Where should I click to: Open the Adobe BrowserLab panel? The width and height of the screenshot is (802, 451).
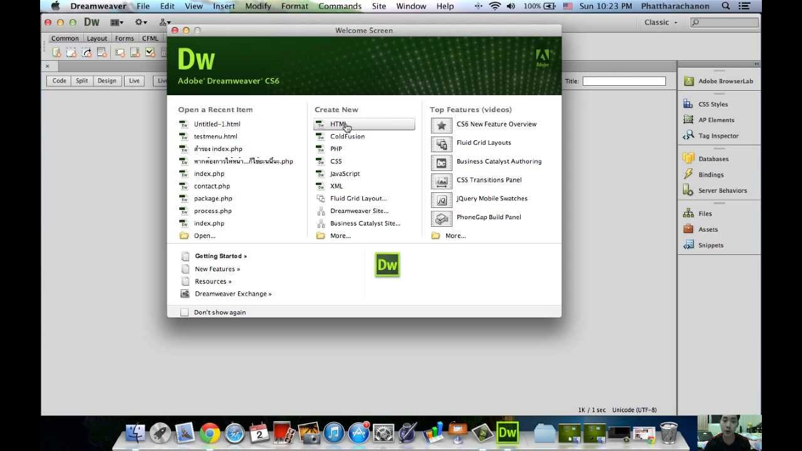pos(719,81)
